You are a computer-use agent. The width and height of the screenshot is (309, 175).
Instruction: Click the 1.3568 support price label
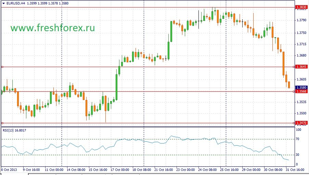click(301, 91)
